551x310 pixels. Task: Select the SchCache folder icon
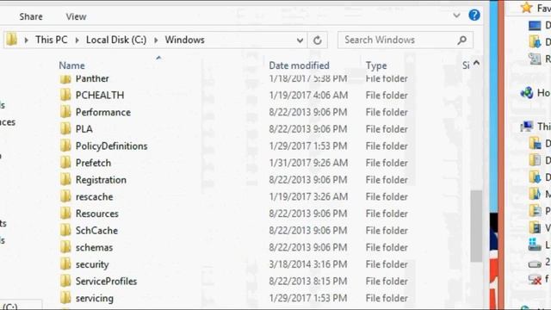click(x=65, y=230)
